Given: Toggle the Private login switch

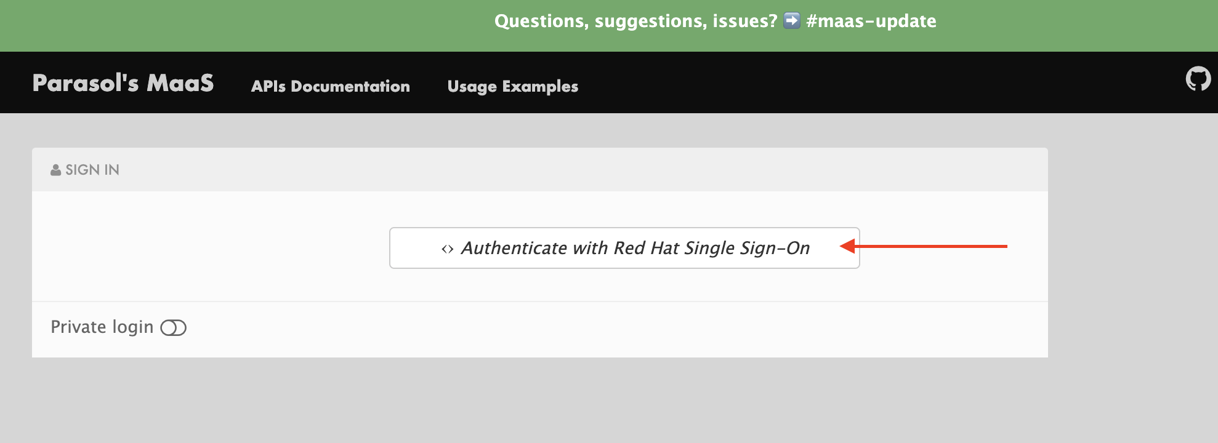Looking at the screenshot, I should [x=173, y=328].
